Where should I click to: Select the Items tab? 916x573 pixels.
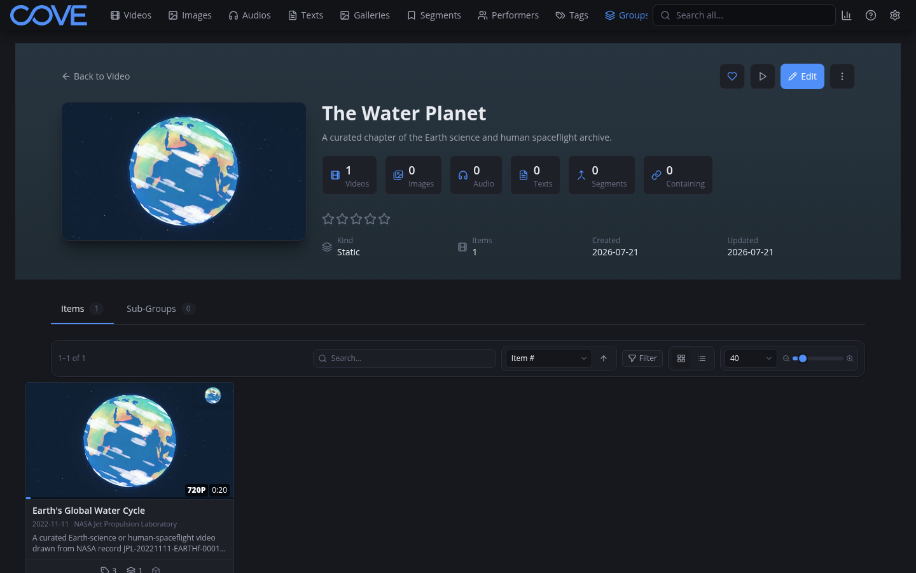(x=82, y=309)
